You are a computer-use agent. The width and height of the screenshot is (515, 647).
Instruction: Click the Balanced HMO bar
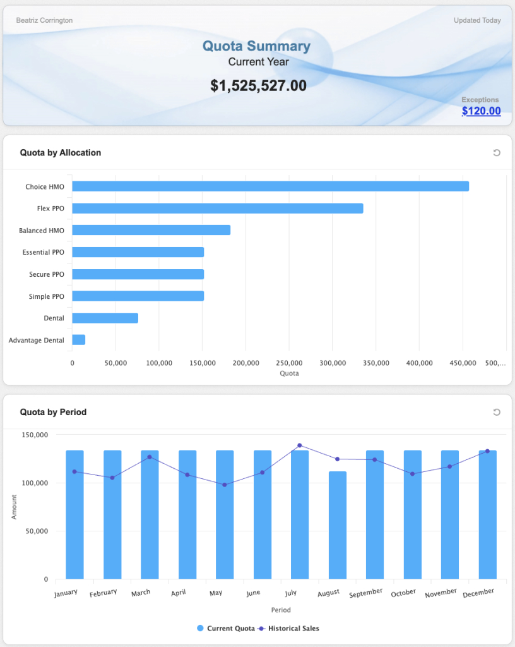pos(151,230)
